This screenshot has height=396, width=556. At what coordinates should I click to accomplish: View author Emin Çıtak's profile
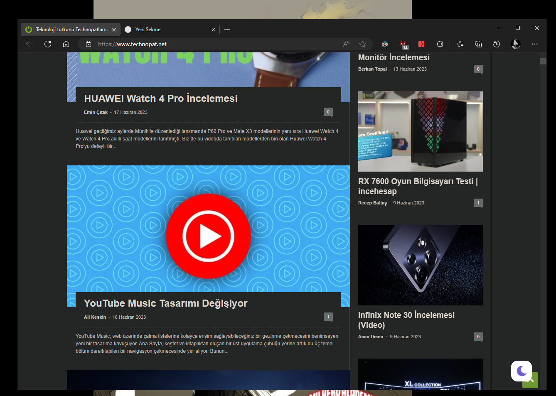(96, 112)
